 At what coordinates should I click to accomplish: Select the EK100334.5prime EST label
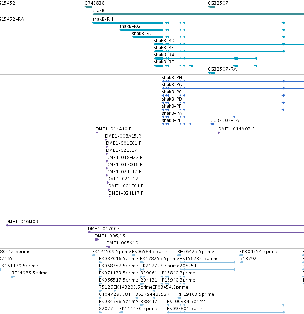[x=186, y=302]
